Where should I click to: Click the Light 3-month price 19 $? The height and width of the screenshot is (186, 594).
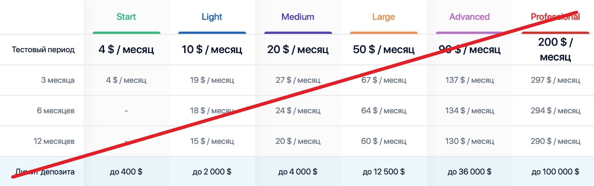tap(212, 80)
